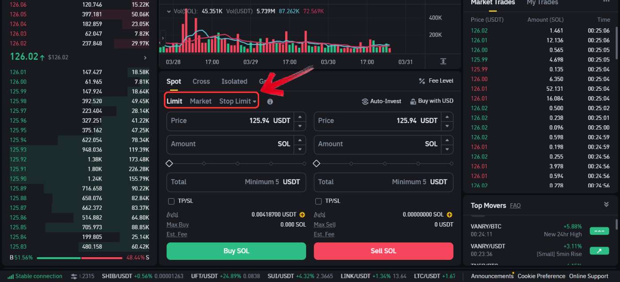Open Stop Limit dropdown
620x282 pixels.
pyautogui.click(x=238, y=101)
